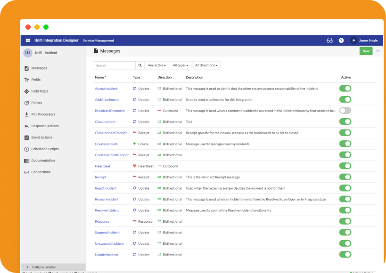Click the Pollers sidebar icon
Viewport: 386px width, 273px height.
[26, 103]
